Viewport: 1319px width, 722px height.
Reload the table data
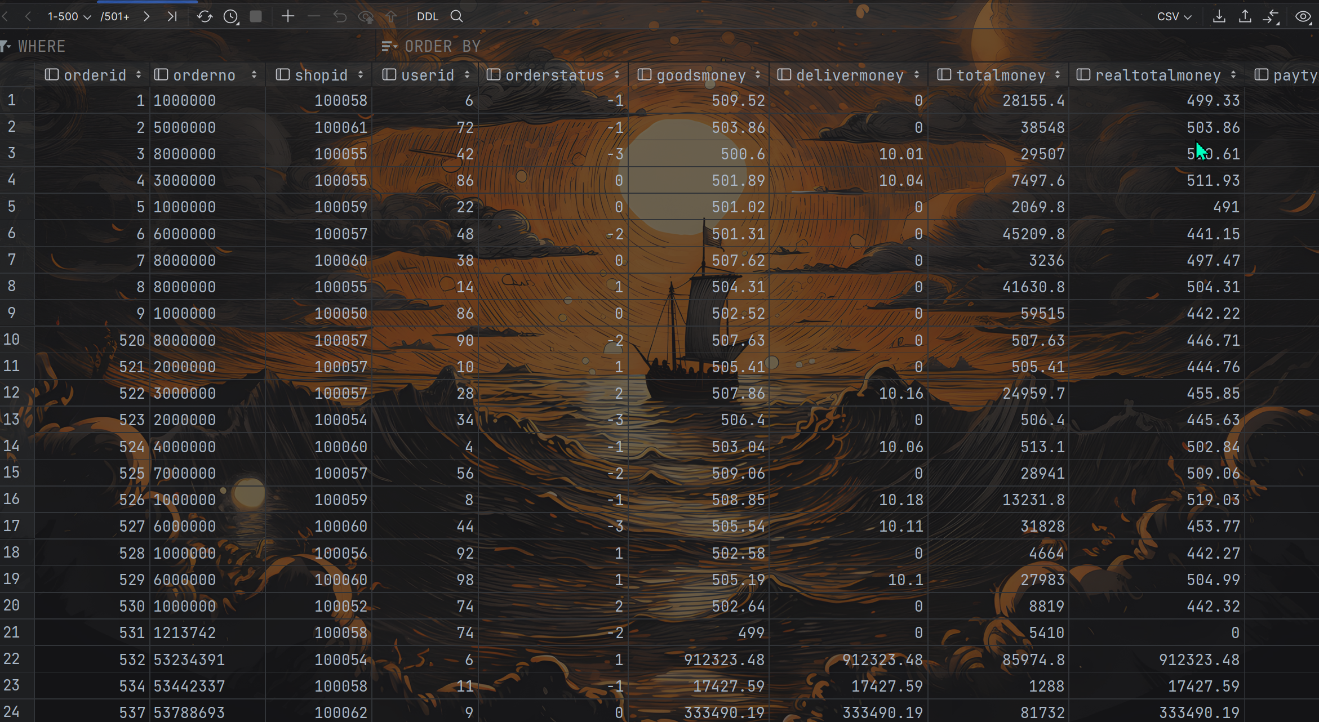pyautogui.click(x=205, y=16)
